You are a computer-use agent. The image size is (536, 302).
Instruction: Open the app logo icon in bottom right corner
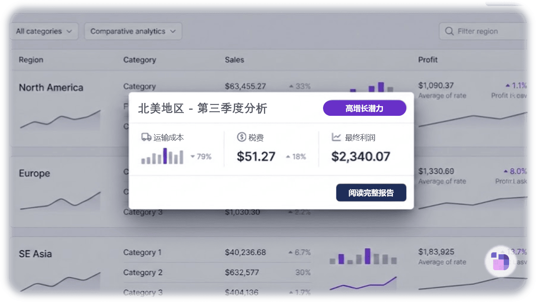point(500,262)
